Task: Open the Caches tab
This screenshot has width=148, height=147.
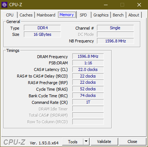Action: tap(26, 15)
